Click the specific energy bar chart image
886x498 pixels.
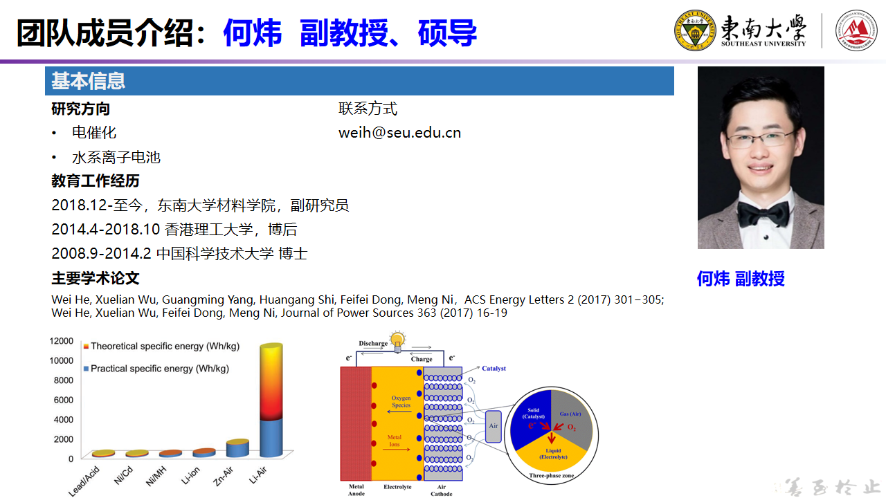point(172,415)
